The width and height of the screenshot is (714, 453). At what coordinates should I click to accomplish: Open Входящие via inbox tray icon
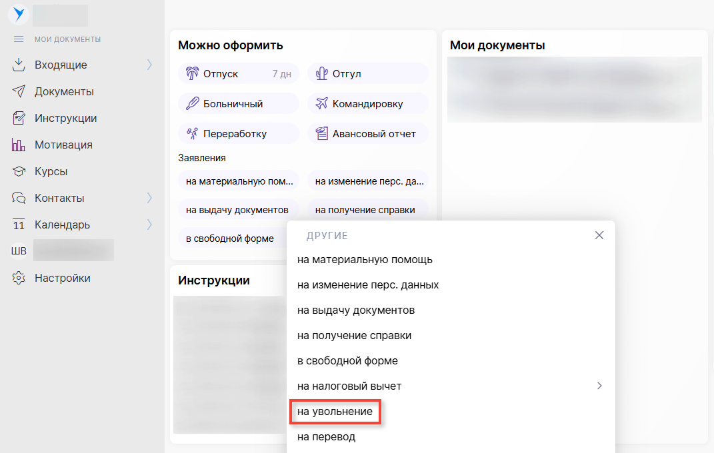pos(19,65)
